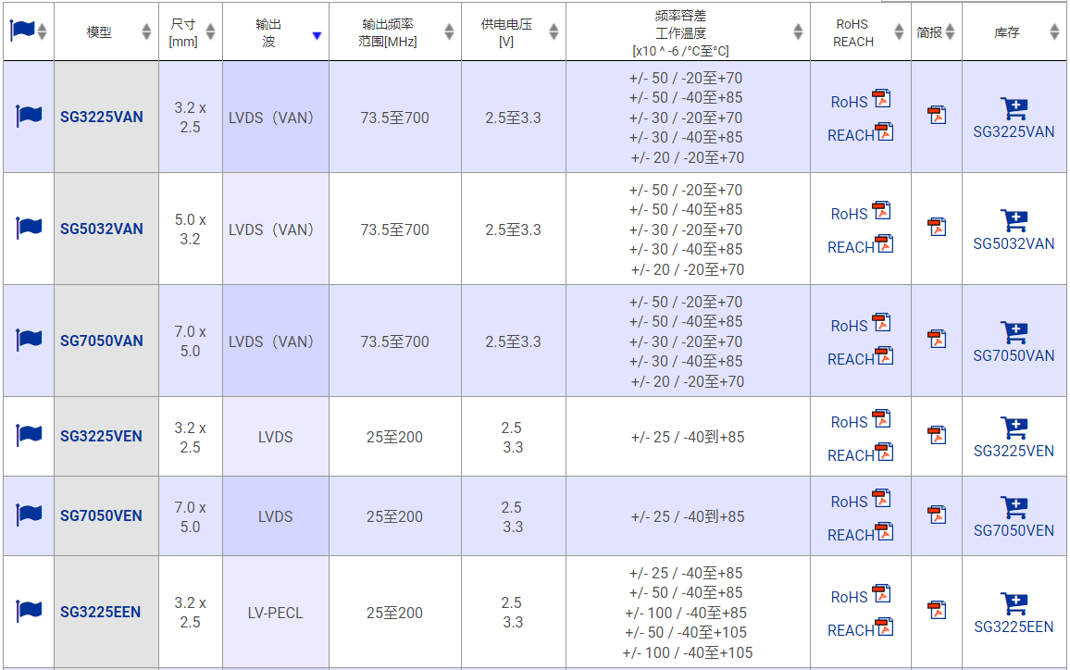Sort by 供电电压 column arrows
Screen dimensions: 1070x670
(x=554, y=31)
